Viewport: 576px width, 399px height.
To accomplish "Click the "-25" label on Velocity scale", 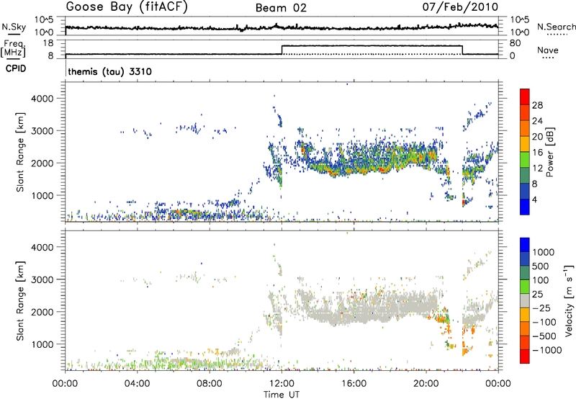I will point(541,308).
